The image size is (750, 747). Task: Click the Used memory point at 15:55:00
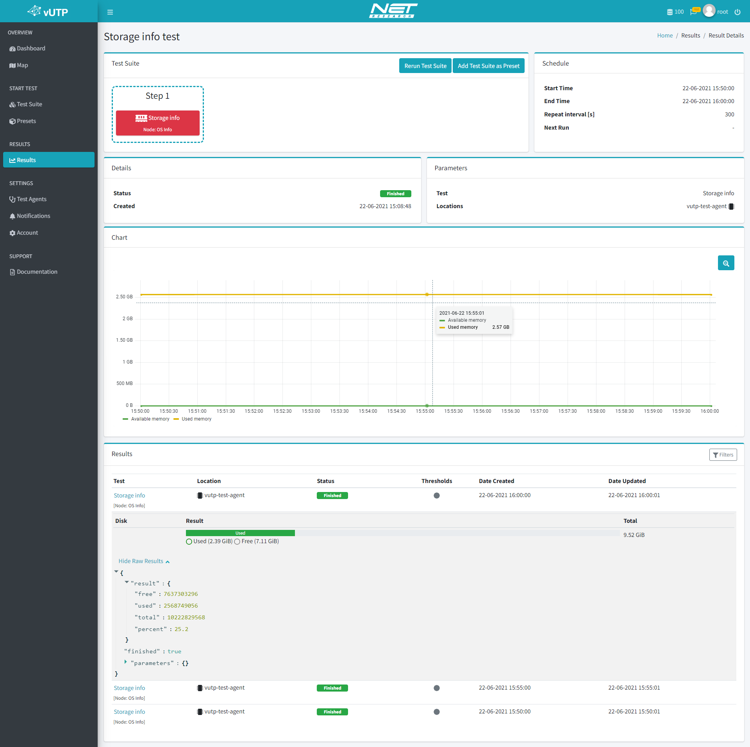[427, 294]
